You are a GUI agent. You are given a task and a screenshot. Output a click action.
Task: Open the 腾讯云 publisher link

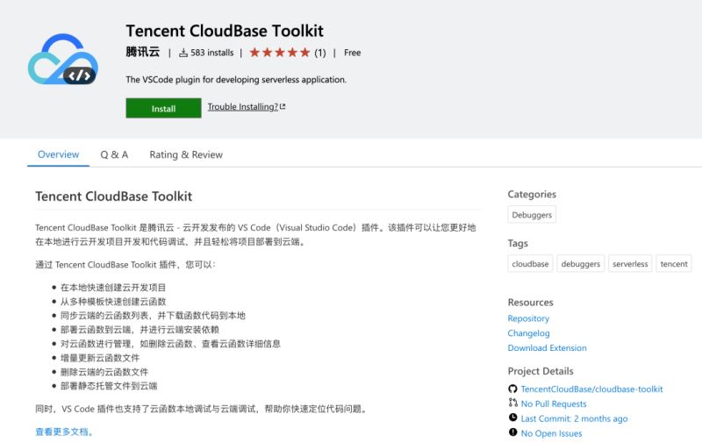(x=142, y=53)
